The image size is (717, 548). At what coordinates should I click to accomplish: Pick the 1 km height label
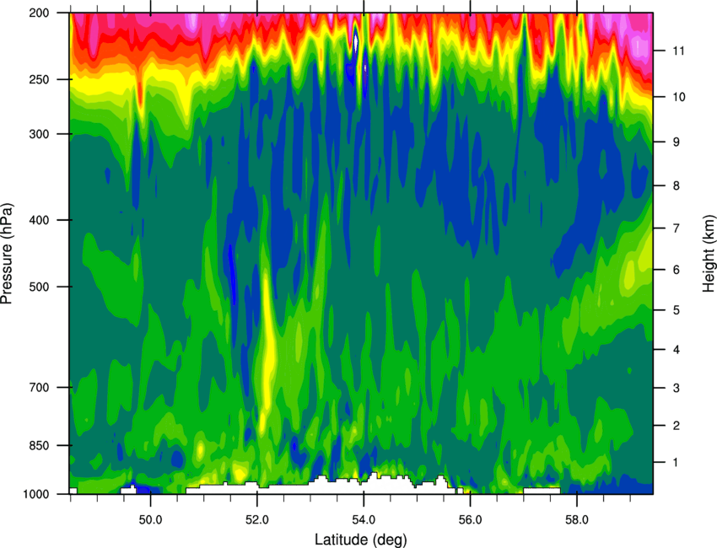(677, 463)
